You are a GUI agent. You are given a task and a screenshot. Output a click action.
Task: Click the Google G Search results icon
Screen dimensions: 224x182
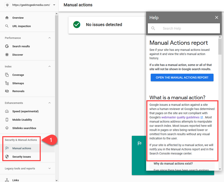tap(7, 46)
